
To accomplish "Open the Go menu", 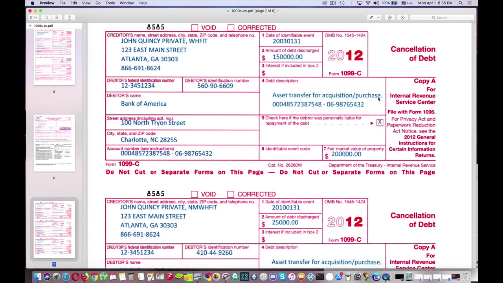I will 98,3.
